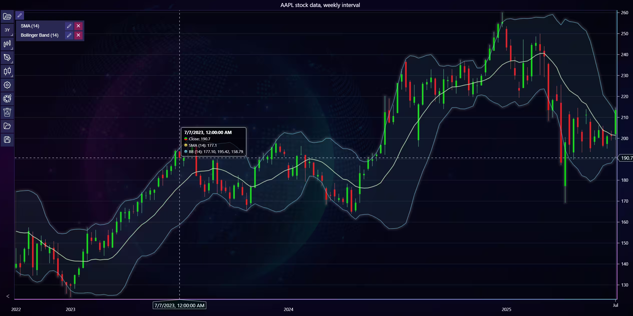Click the chart title AAPL stock data
Viewport: 633px width, 316px height.
pos(320,5)
